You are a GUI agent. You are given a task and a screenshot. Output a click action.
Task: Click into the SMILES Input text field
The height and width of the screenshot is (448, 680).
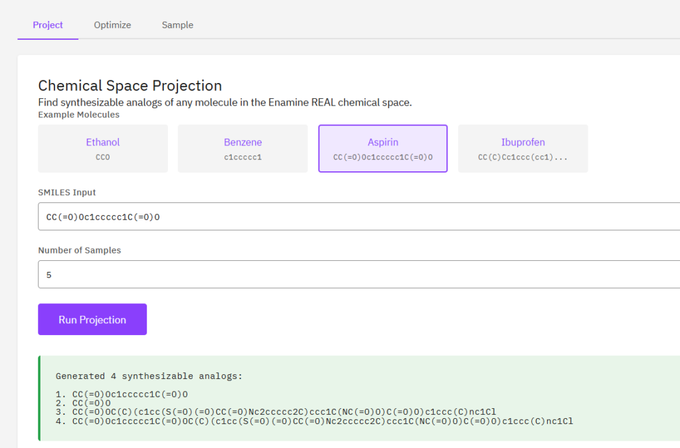tap(359, 216)
